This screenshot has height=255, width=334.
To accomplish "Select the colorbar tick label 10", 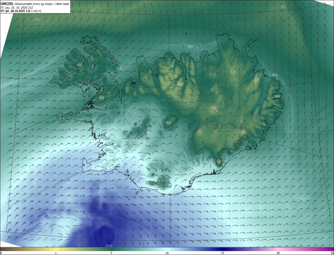I will (167, 253).
